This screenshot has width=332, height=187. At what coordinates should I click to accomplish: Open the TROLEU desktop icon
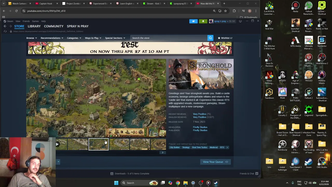[309, 76]
